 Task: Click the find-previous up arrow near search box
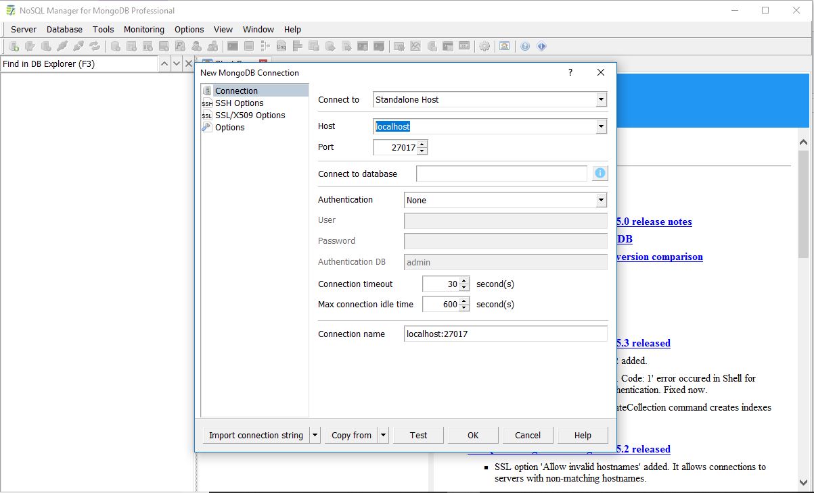164,63
